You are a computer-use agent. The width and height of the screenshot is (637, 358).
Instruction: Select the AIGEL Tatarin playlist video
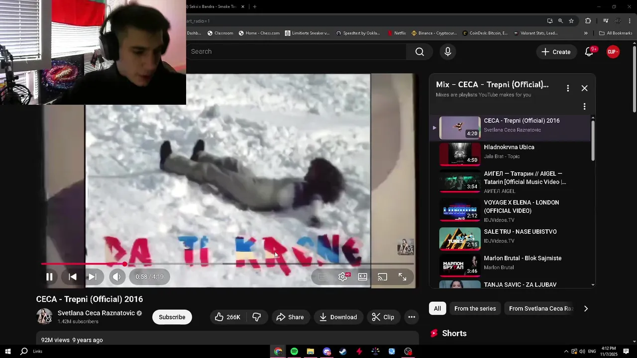point(510,182)
